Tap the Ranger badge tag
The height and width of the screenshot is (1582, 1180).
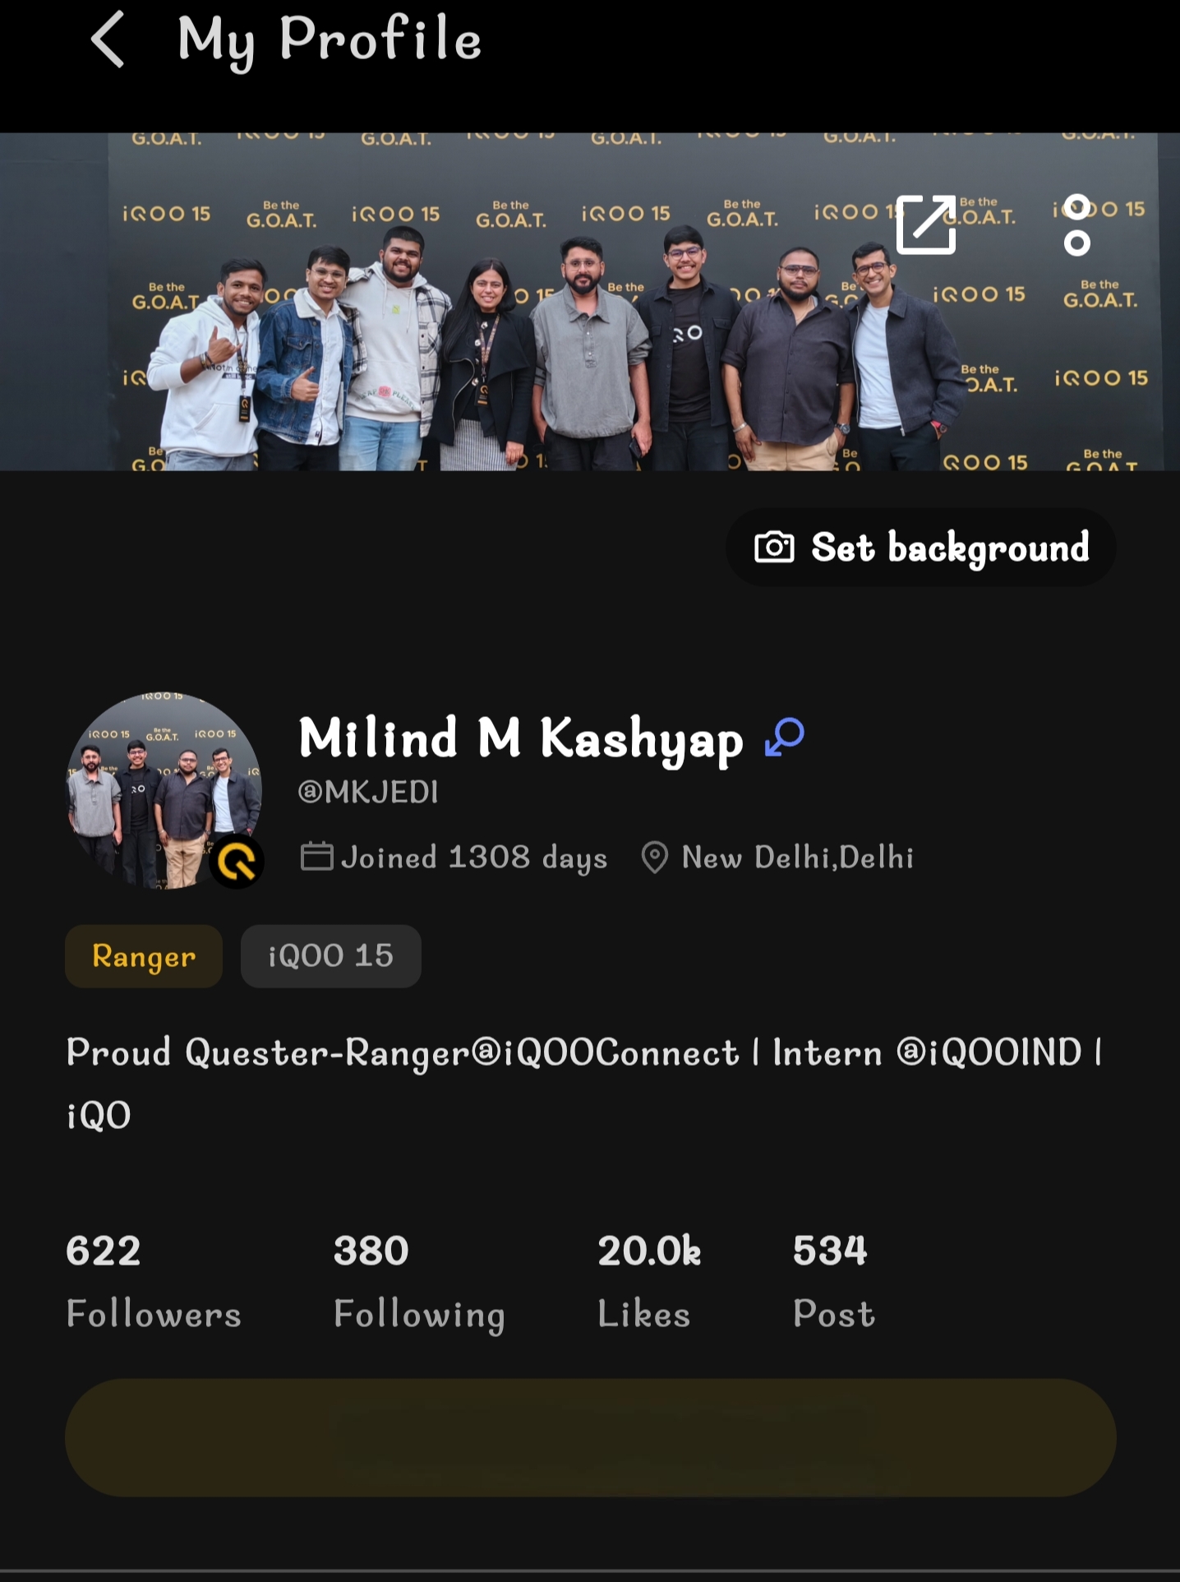click(x=144, y=955)
